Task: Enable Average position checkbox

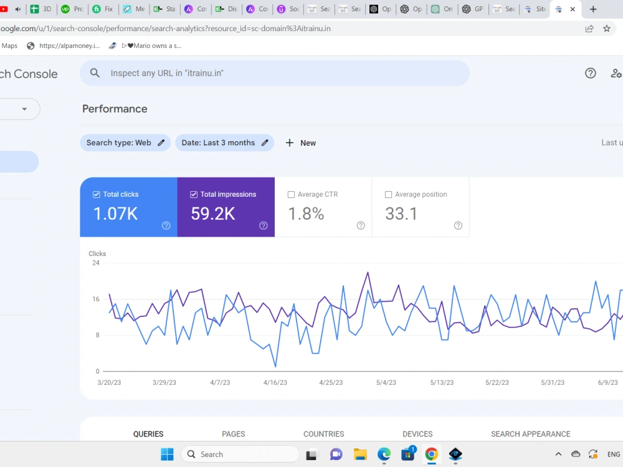Action: (x=388, y=194)
